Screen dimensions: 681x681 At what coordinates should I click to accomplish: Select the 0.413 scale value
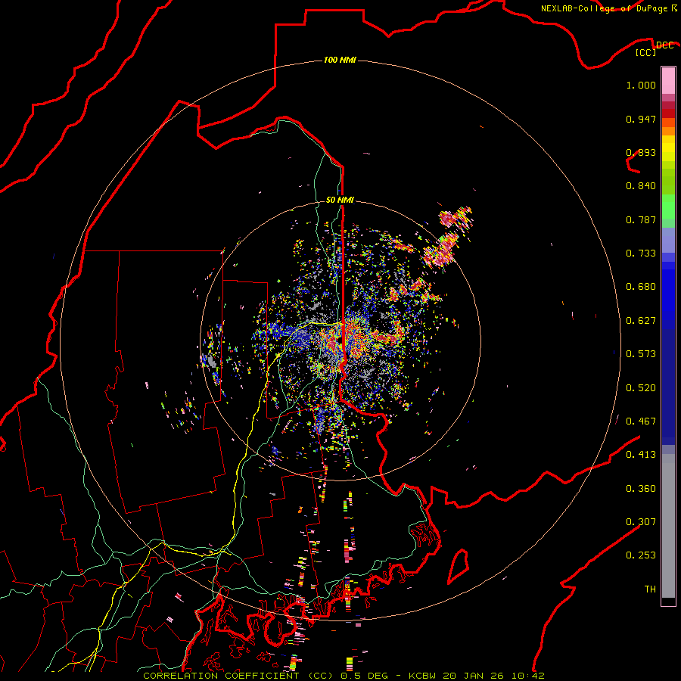[641, 455]
